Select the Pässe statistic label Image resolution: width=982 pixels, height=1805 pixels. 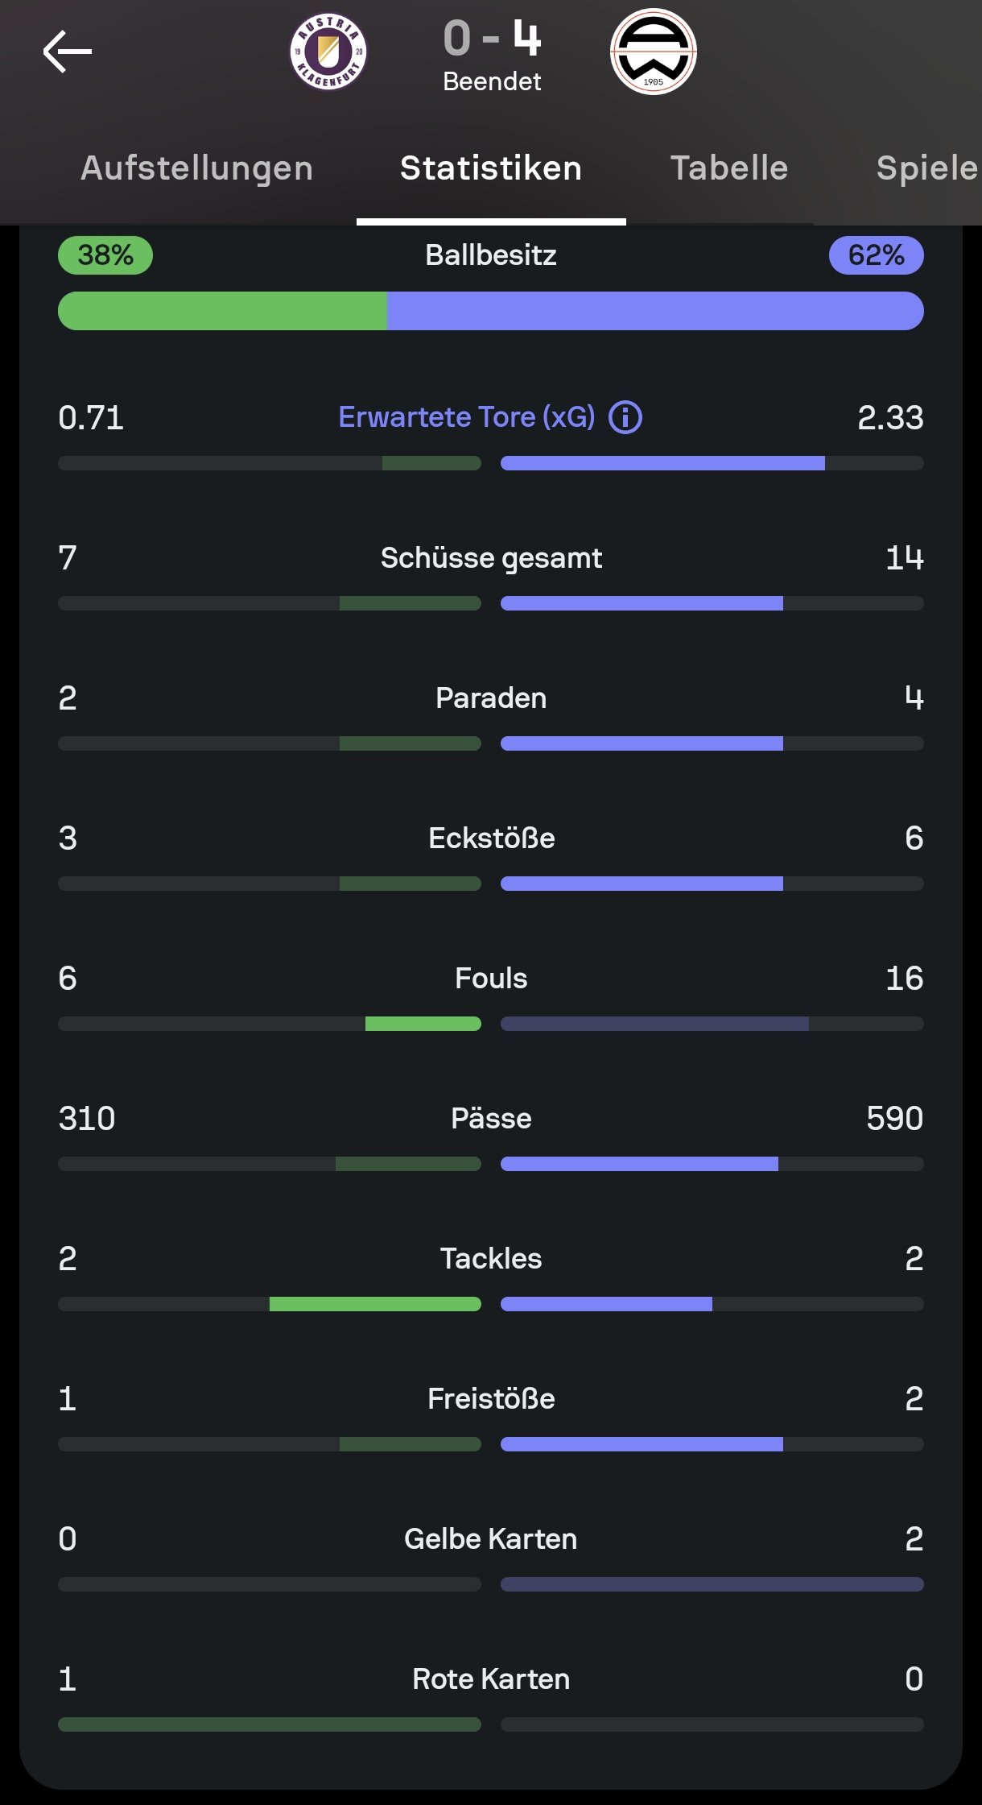coord(491,1118)
